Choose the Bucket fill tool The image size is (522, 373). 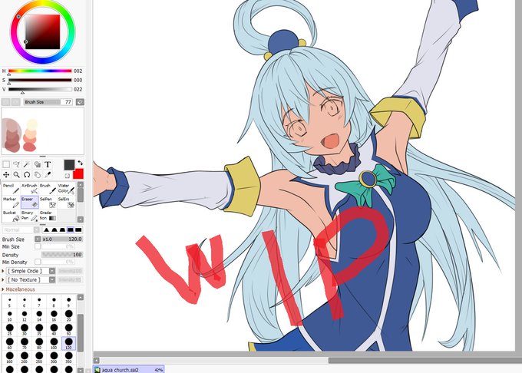coord(11,216)
